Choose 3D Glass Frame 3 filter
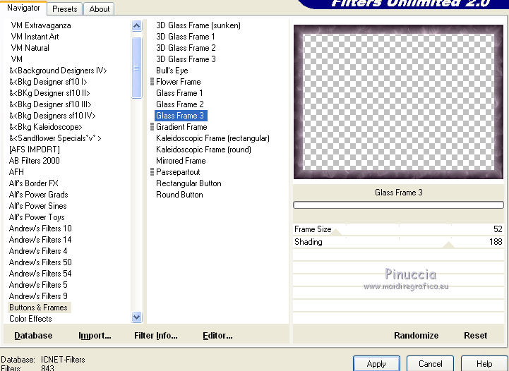Image resolution: width=509 pixels, height=371 pixels. coord(186,59)
